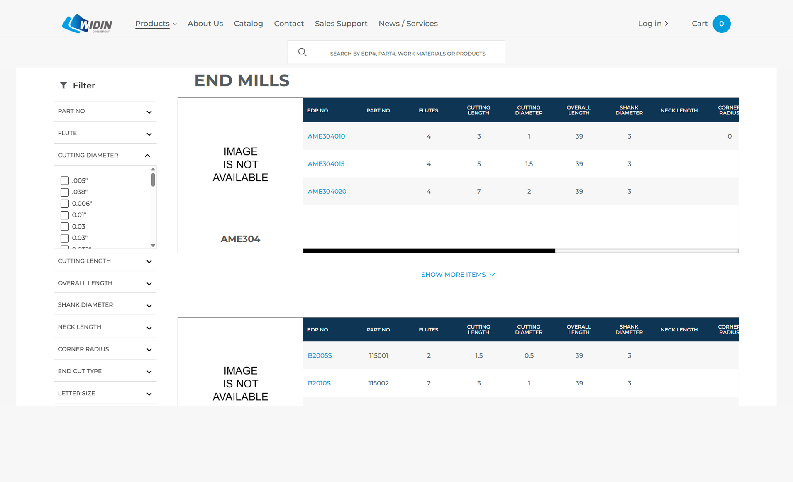Expand the SHANK DIAMETER filter
The image size is (793, 482).
(105, 305)
